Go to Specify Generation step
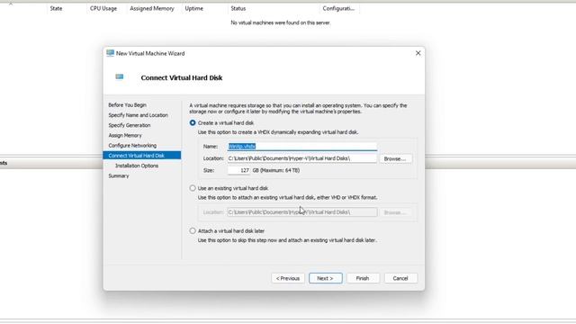The height and width of the screenshot is (324, 576). (x=130, y=125)
